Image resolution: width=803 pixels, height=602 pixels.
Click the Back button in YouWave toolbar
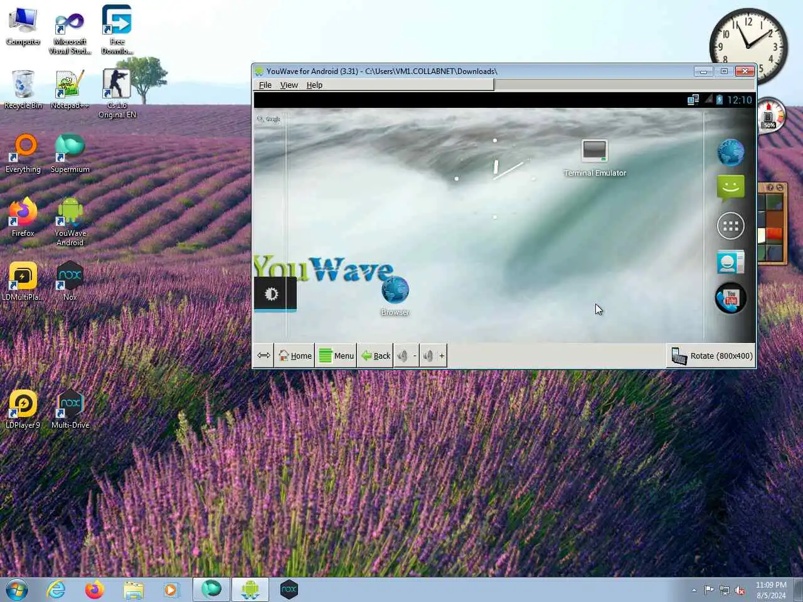pos(375,356)
